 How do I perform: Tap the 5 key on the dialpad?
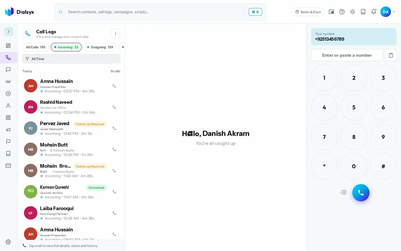point(354,107)
